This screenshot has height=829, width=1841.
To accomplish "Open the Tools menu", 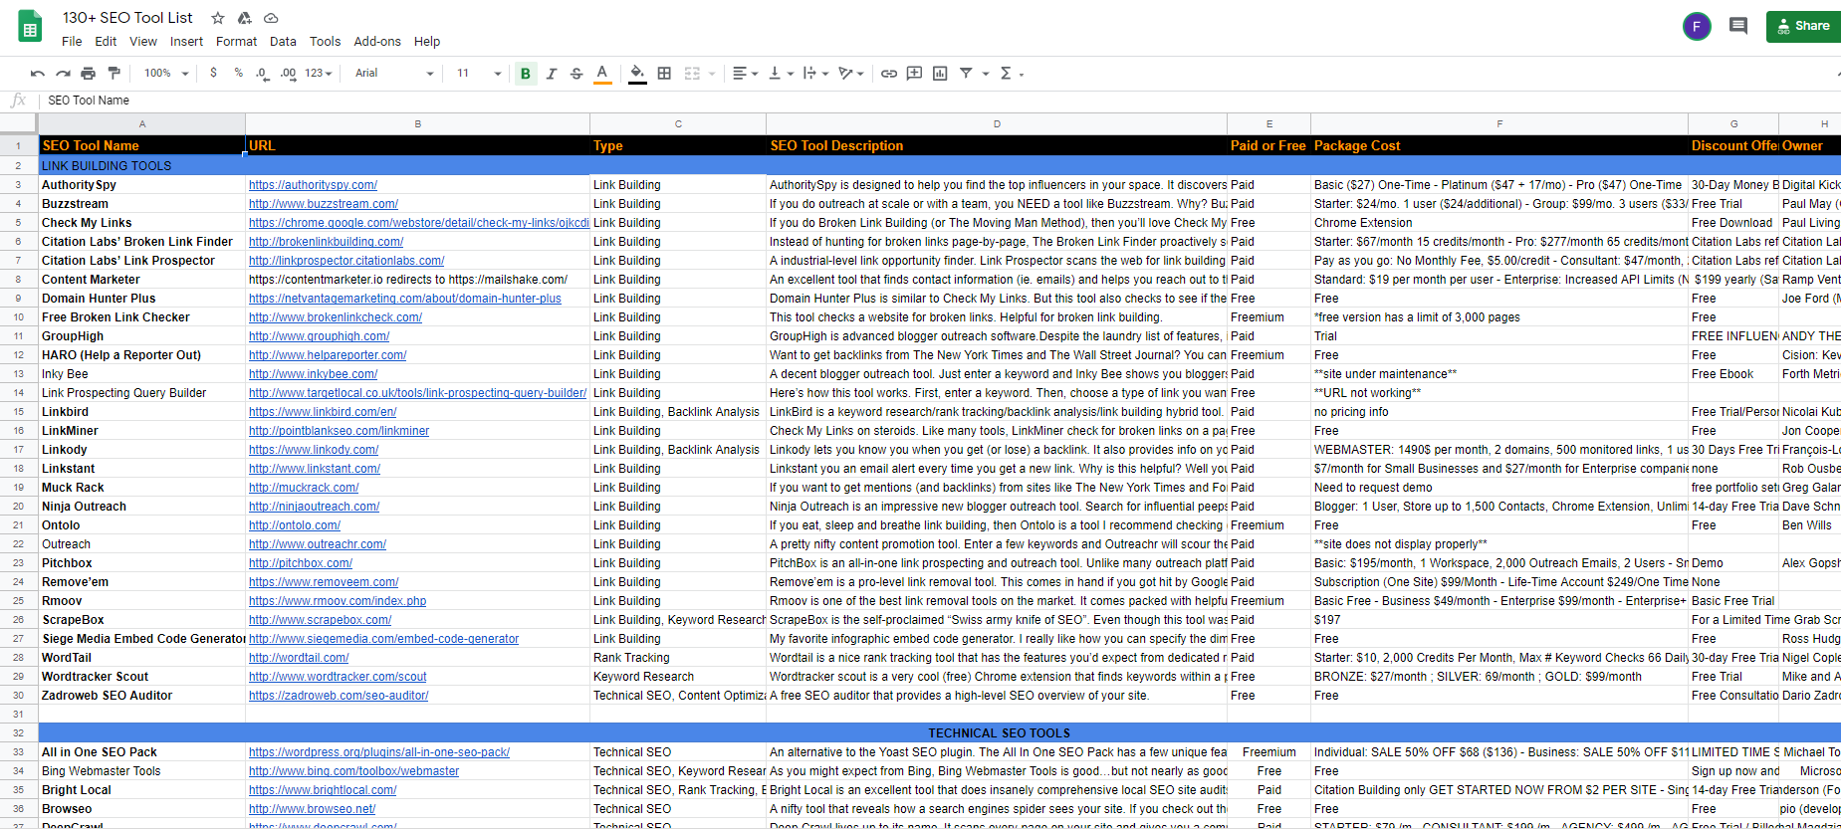I will [325, 42].
